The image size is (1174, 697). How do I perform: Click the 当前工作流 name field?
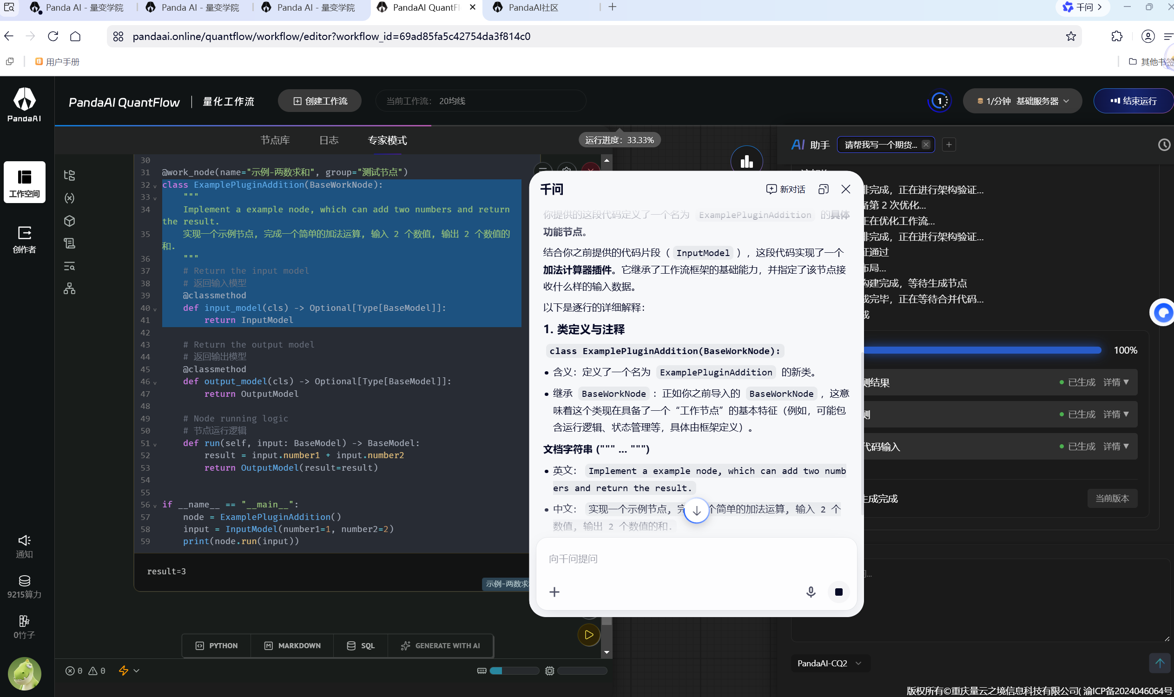(x=481, y=101)
